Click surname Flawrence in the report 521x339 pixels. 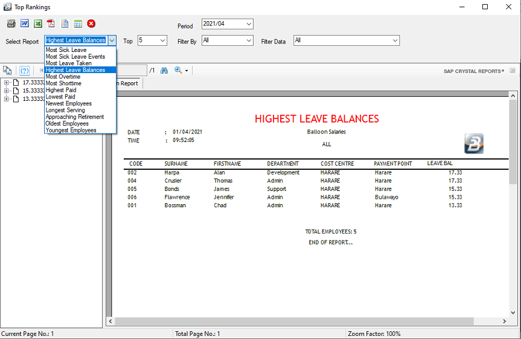[x=177, y=197]
